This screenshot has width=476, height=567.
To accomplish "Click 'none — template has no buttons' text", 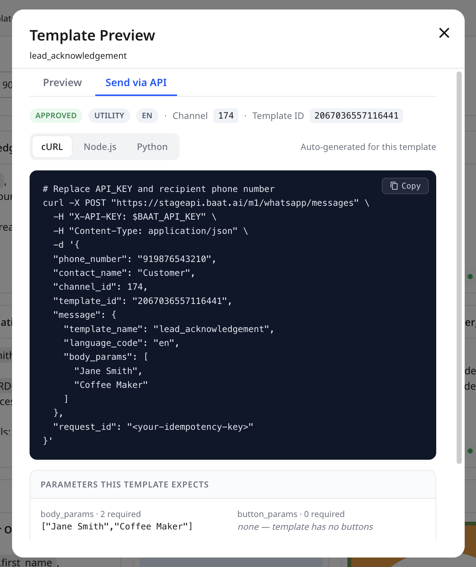I will click(x=305, y=527).
